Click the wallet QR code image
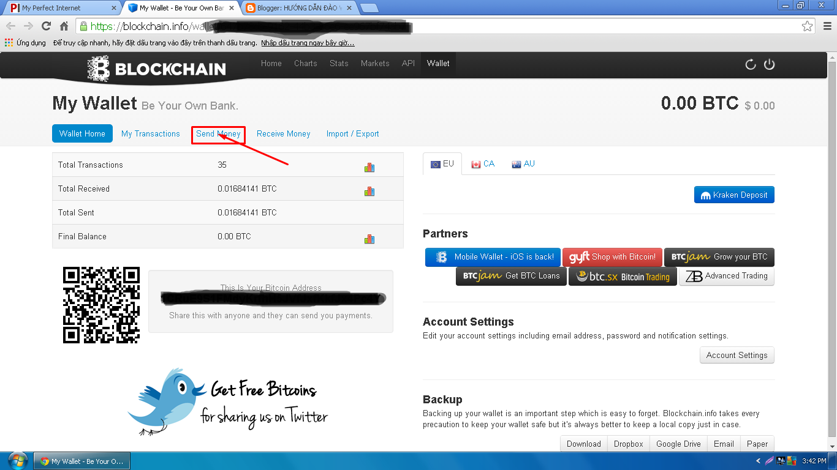 [101, 304]
